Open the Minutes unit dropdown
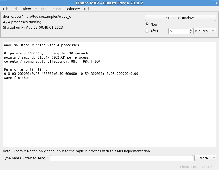Image resolution: width=219 pixels, height=170 pixels. pyautogui.click(x=205, y=31)
